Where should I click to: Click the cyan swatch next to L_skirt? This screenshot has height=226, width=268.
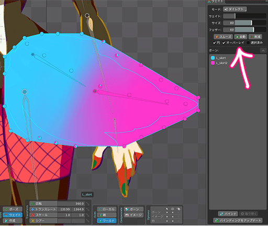point(213,58)
